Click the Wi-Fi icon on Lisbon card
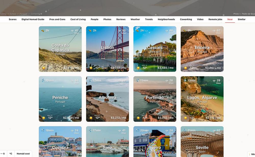The width and height of the screenshot is (255, 157). point(120,31)
